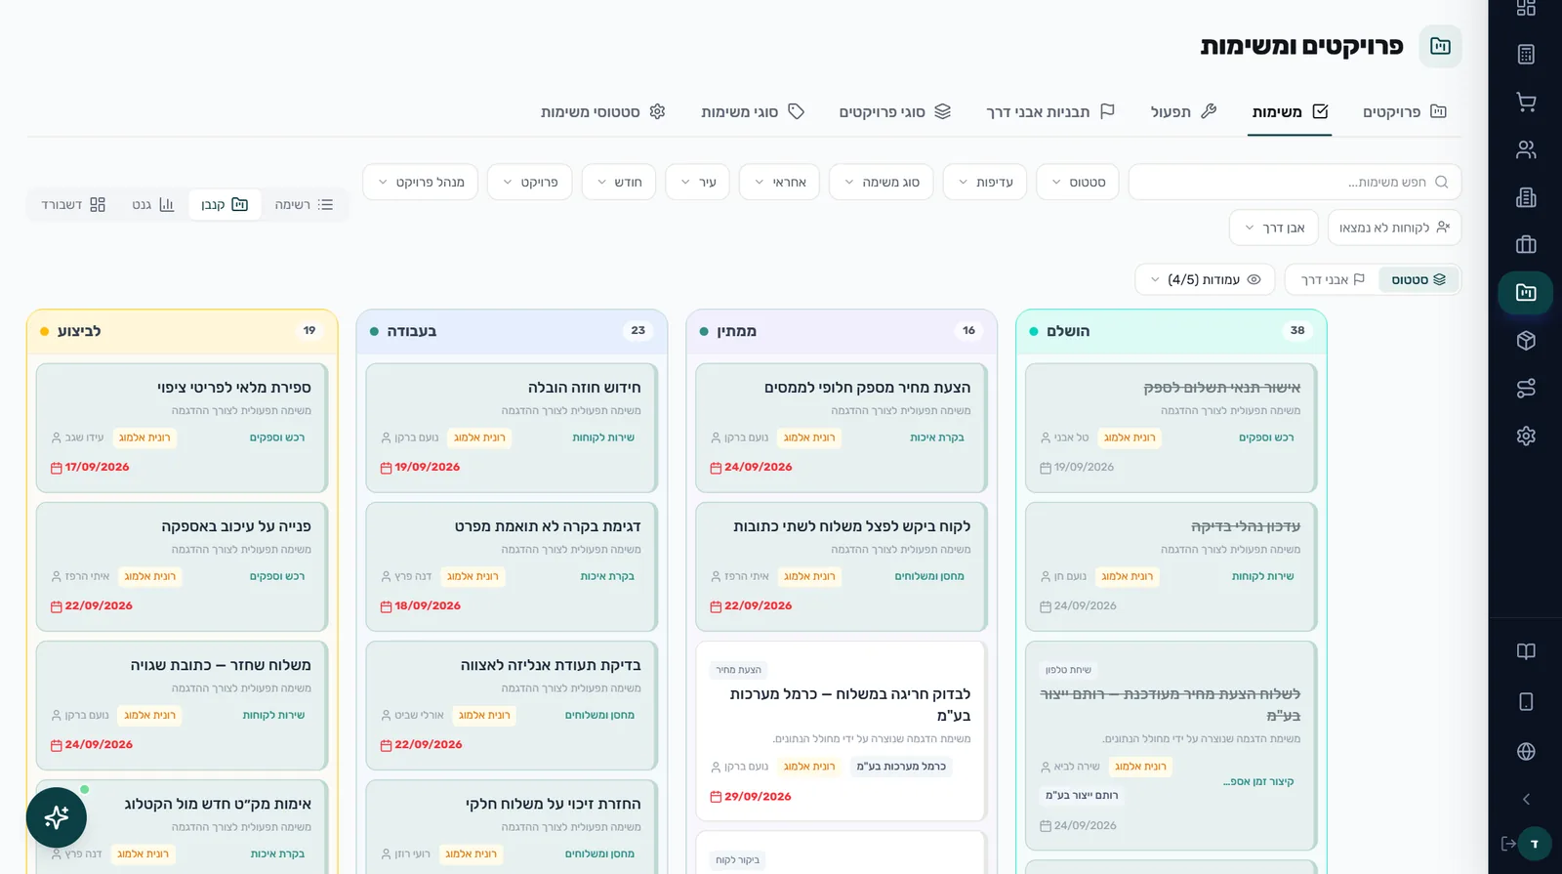This screenshot has height=874, width=1562.
Task: Group the board by סטטוס
Action: (1418, 279)
